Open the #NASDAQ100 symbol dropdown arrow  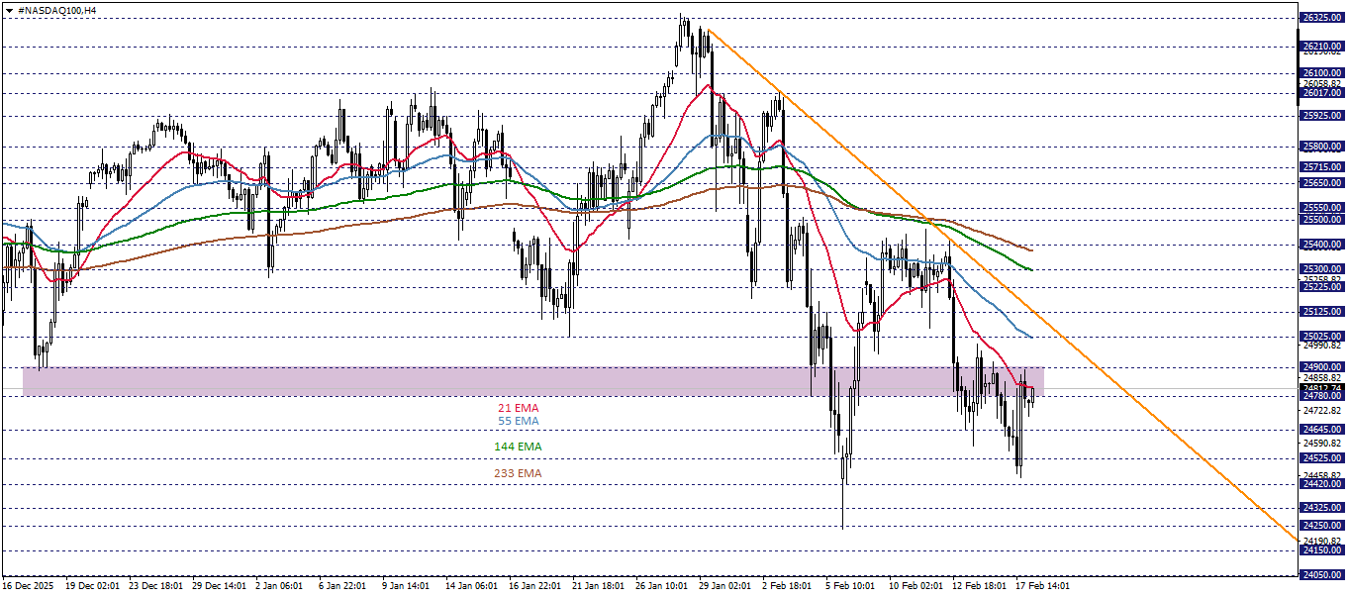click(x=11, y=8)
